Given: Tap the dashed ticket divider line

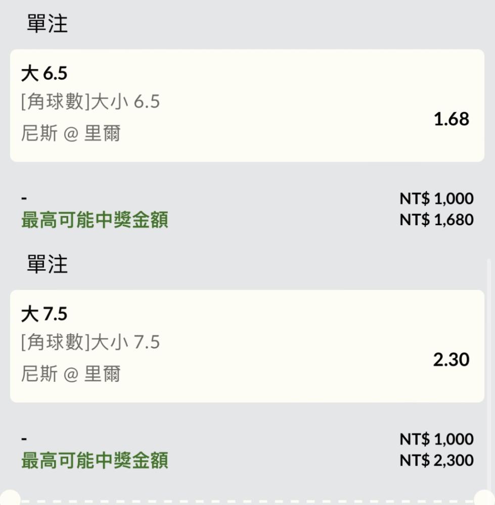Looking at the screenshot, I should pos(247,502).
